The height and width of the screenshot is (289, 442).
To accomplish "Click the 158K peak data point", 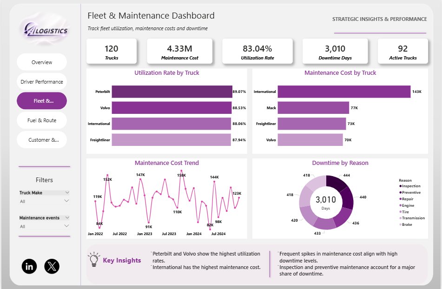I will 181,171.
